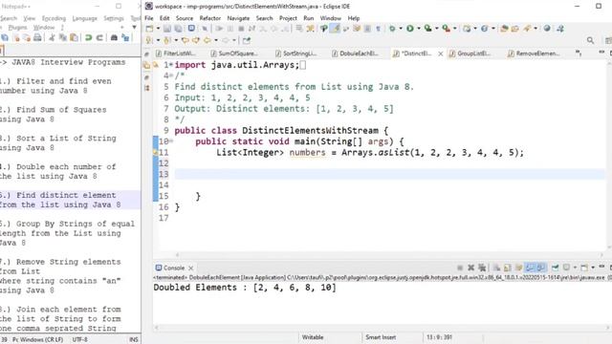This screenshot has height=344, width=612.
Task: Open the dropdown arrow next to the Run button
Action: pyautogui.click(x=419, y=29)
